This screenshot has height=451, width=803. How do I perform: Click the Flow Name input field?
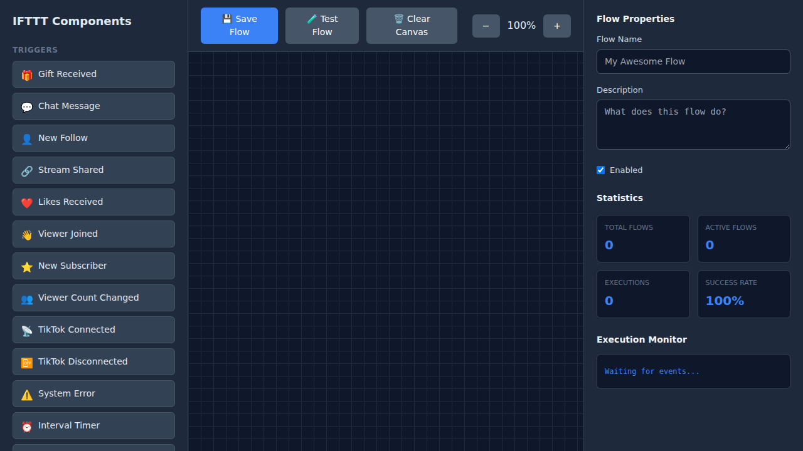[693, 61]
